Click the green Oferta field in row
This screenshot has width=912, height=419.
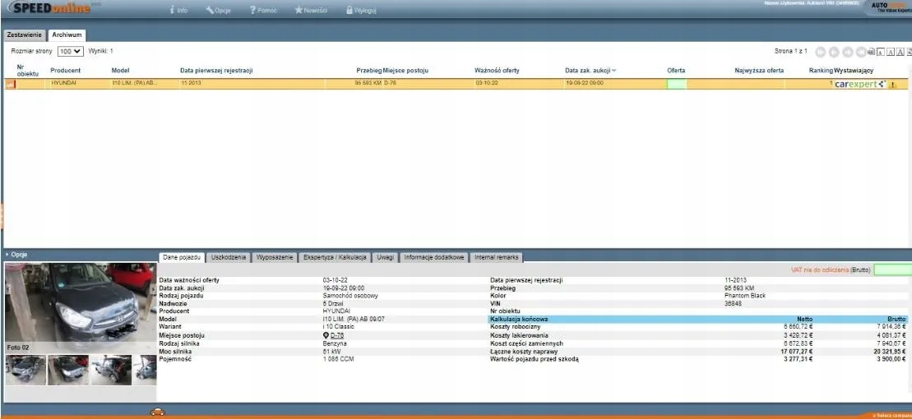coord(676,84)
